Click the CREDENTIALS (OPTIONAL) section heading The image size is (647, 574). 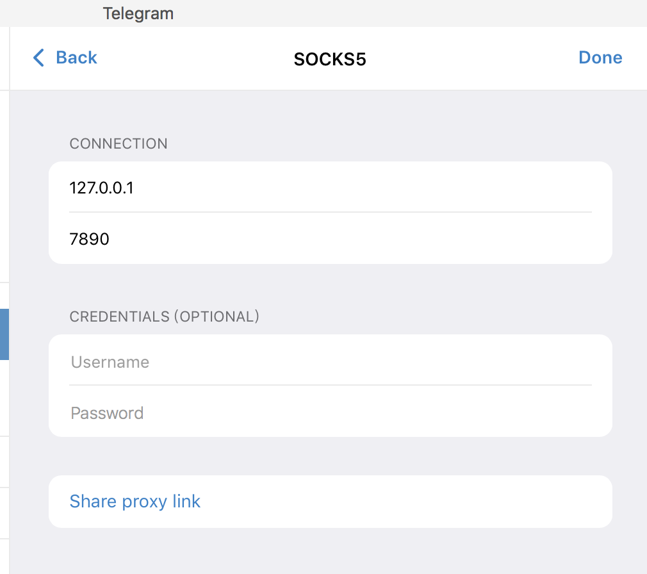point(164,316)
